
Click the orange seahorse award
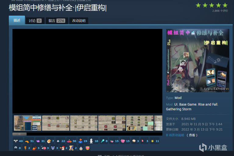[x=27, y=148]
